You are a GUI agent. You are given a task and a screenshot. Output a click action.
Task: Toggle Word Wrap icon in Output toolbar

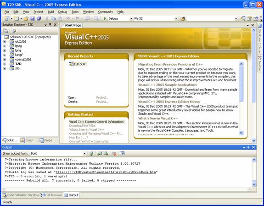click(122, 153)
